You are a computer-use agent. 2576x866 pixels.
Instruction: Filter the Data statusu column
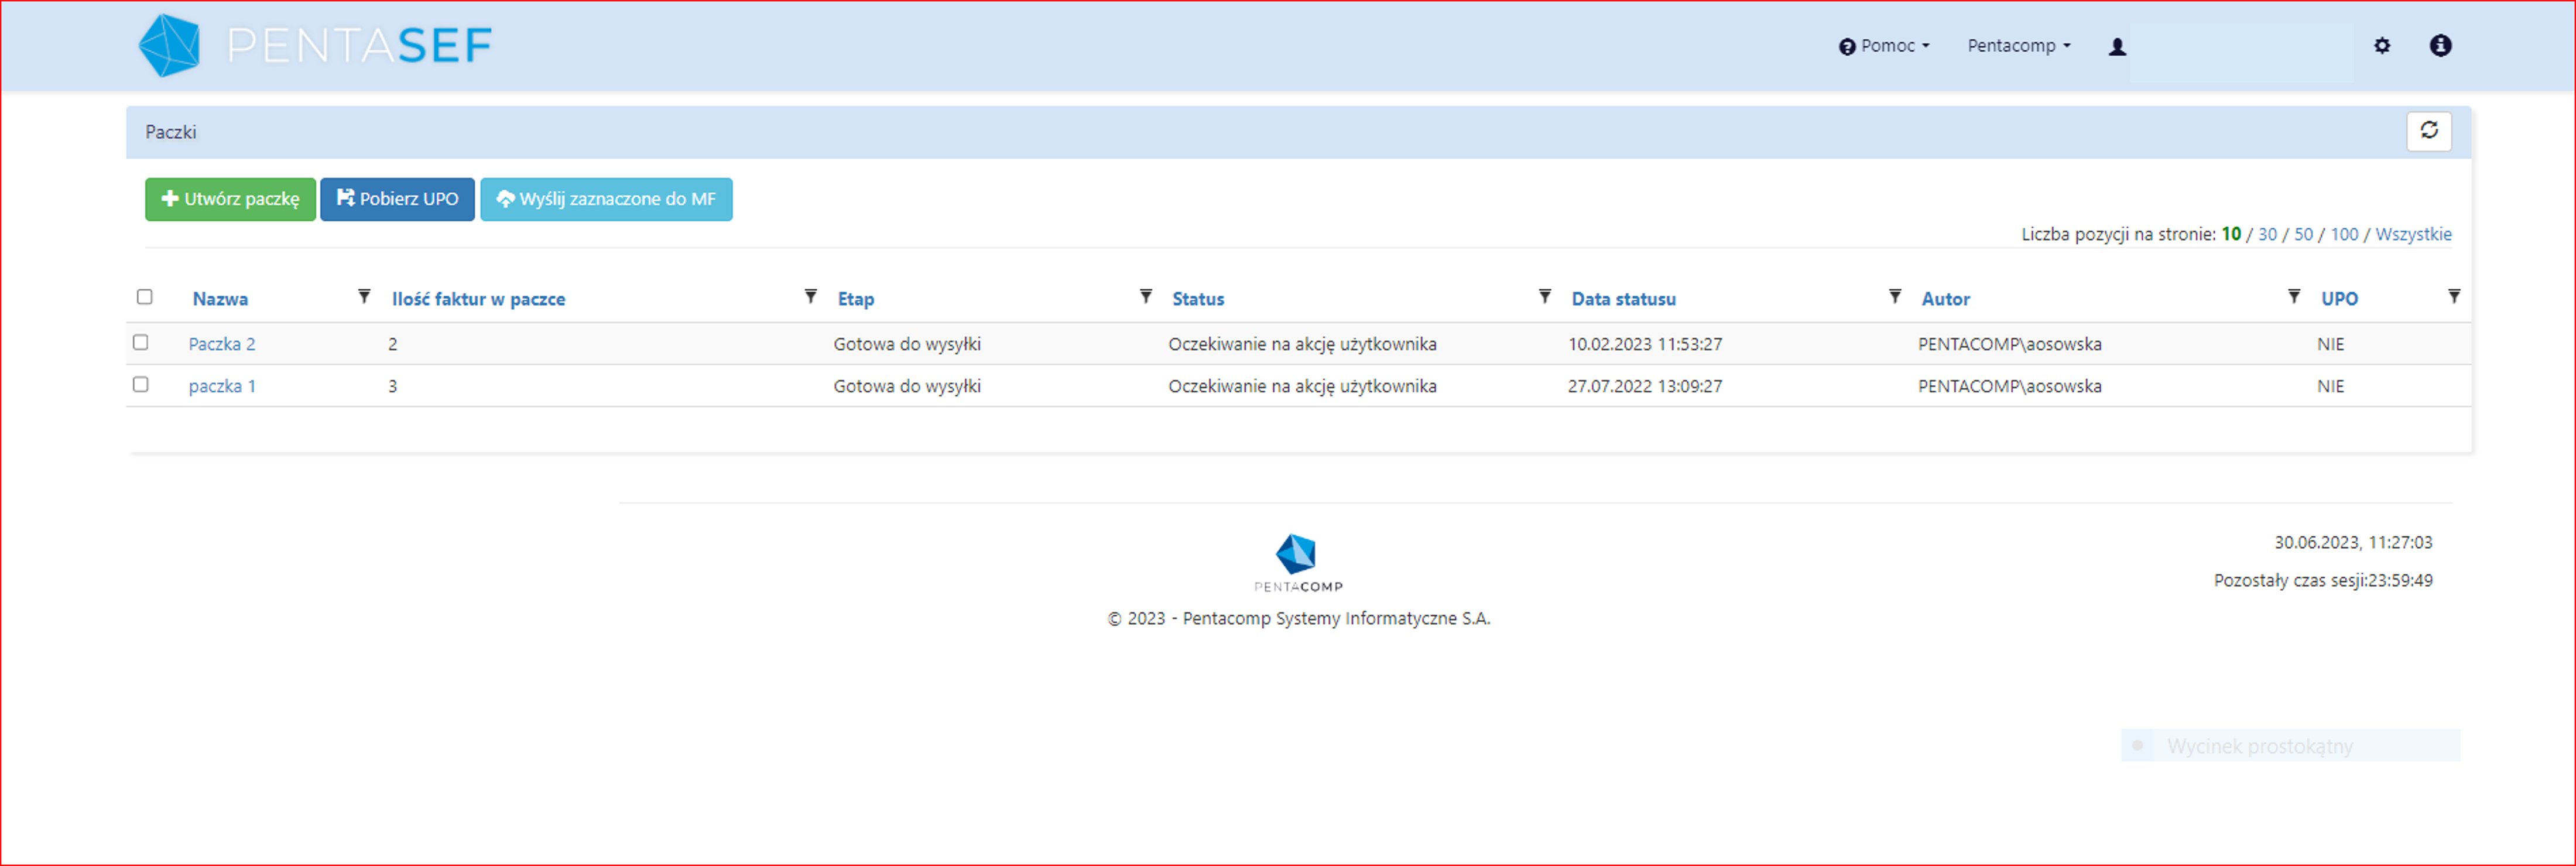[x=1894, y=297]
